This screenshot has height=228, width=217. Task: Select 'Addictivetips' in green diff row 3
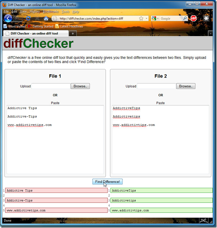[124, 200]
